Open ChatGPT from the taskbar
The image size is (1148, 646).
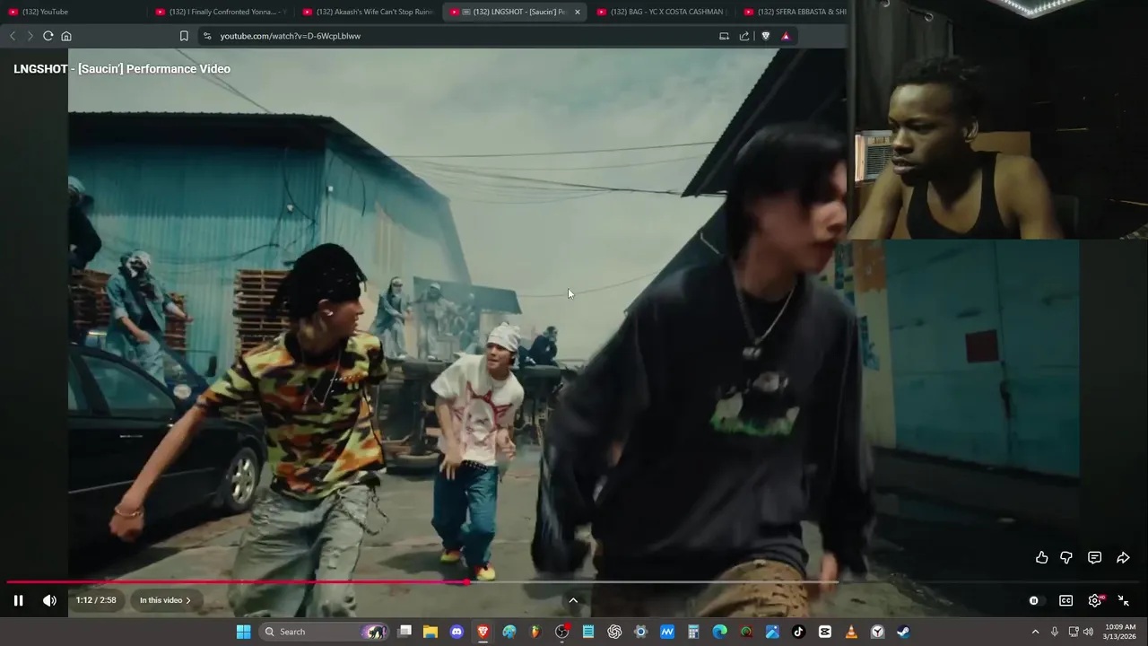pos(614,632)
